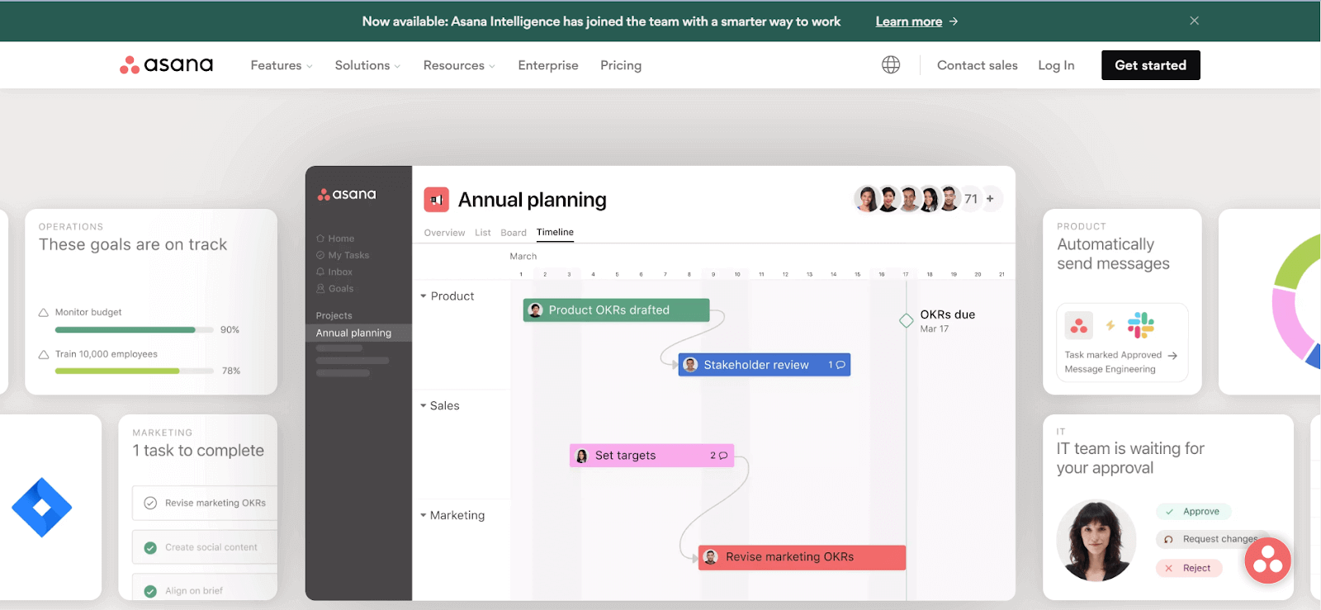Click the 71 members count badge
This screenshot has width=1321, height=610.
[971, 199]
